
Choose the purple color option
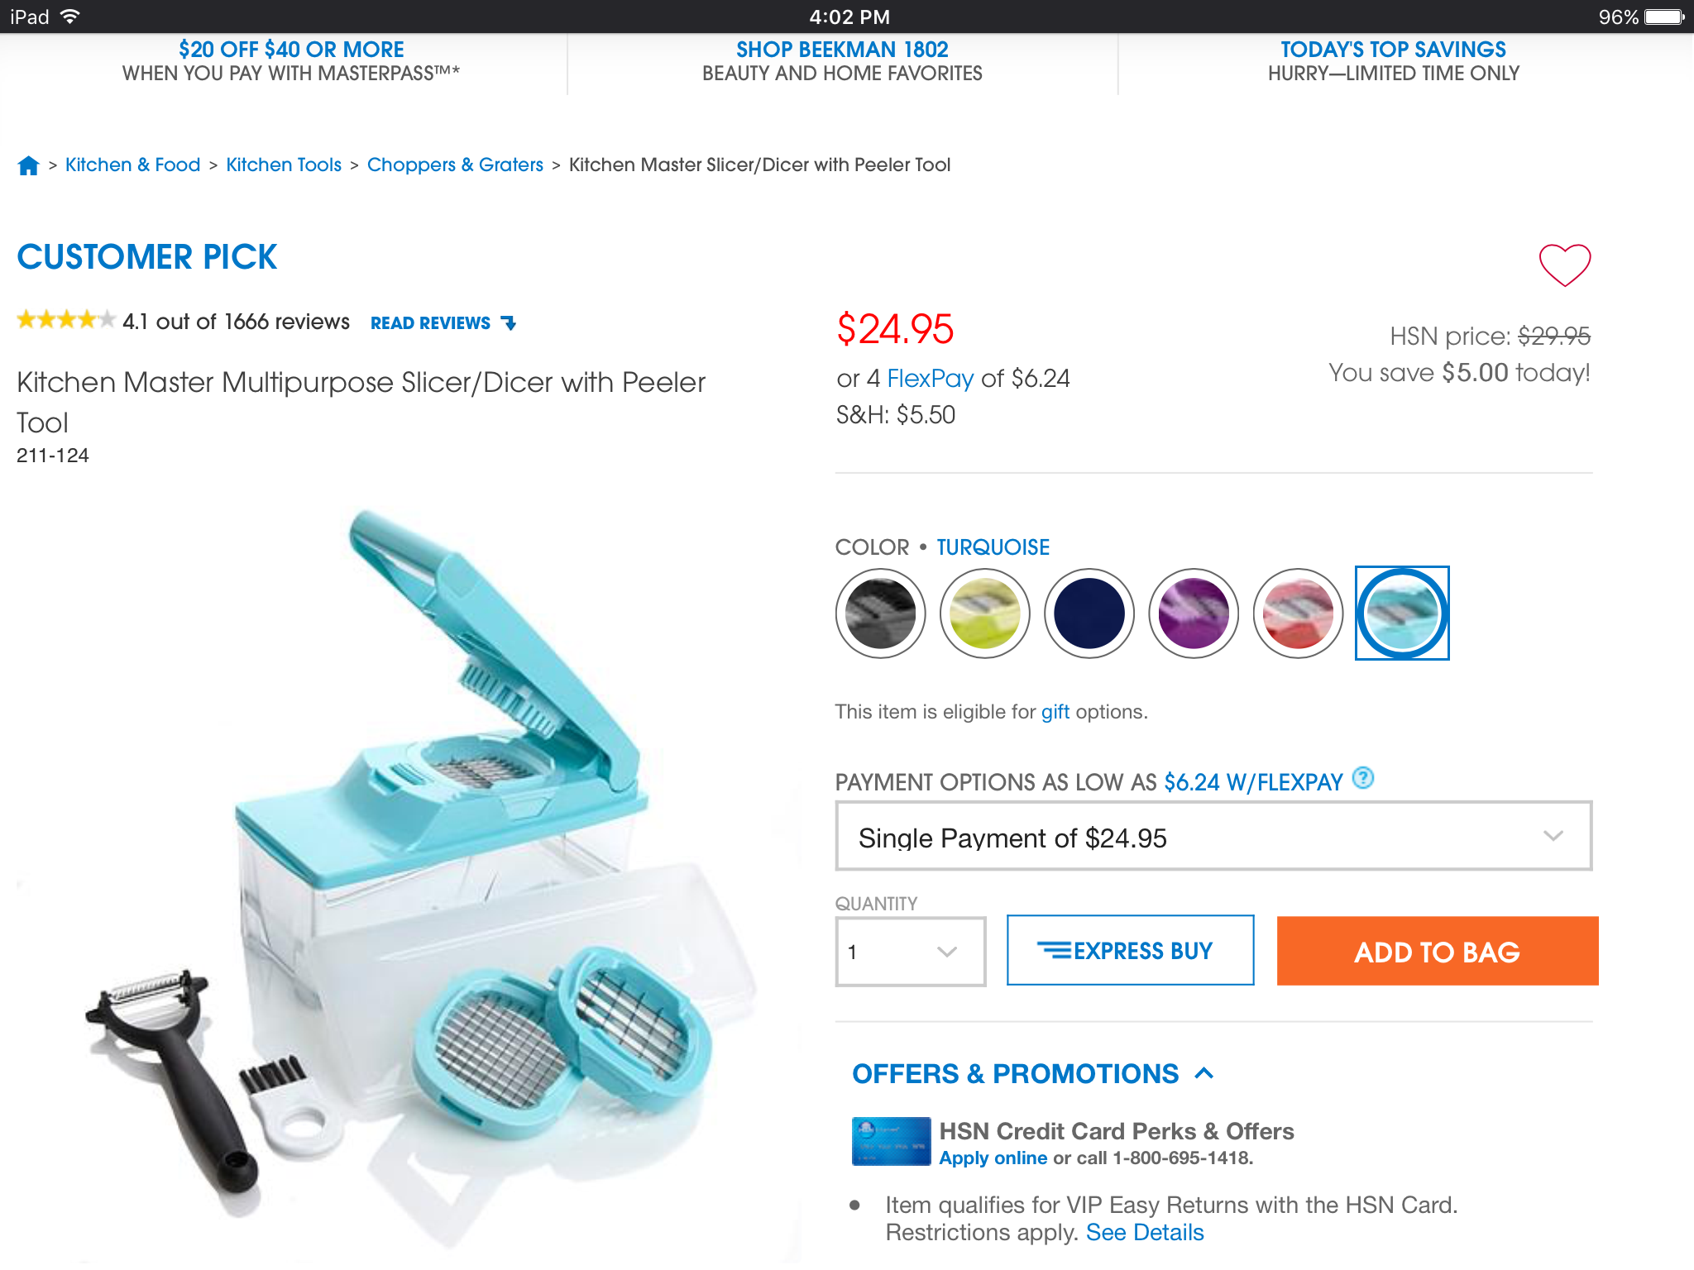pyautogui.click(x=1193, y=613)
